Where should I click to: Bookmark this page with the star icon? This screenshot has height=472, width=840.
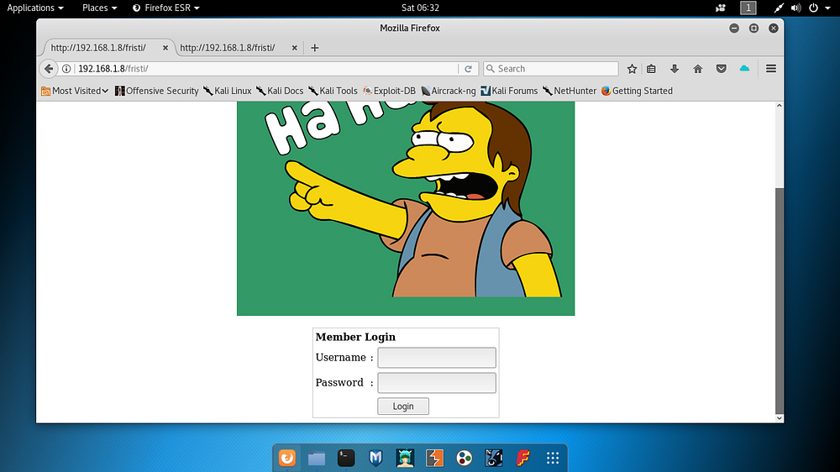[633, 69]
